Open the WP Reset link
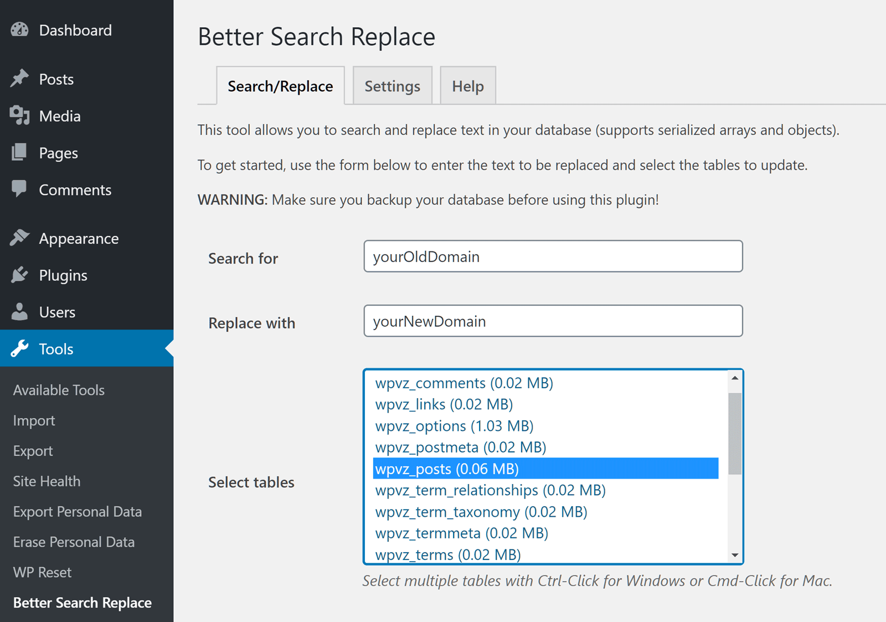The height and width of the screenshot is (622, 886). pyautogui.click(x=42, y=573)
